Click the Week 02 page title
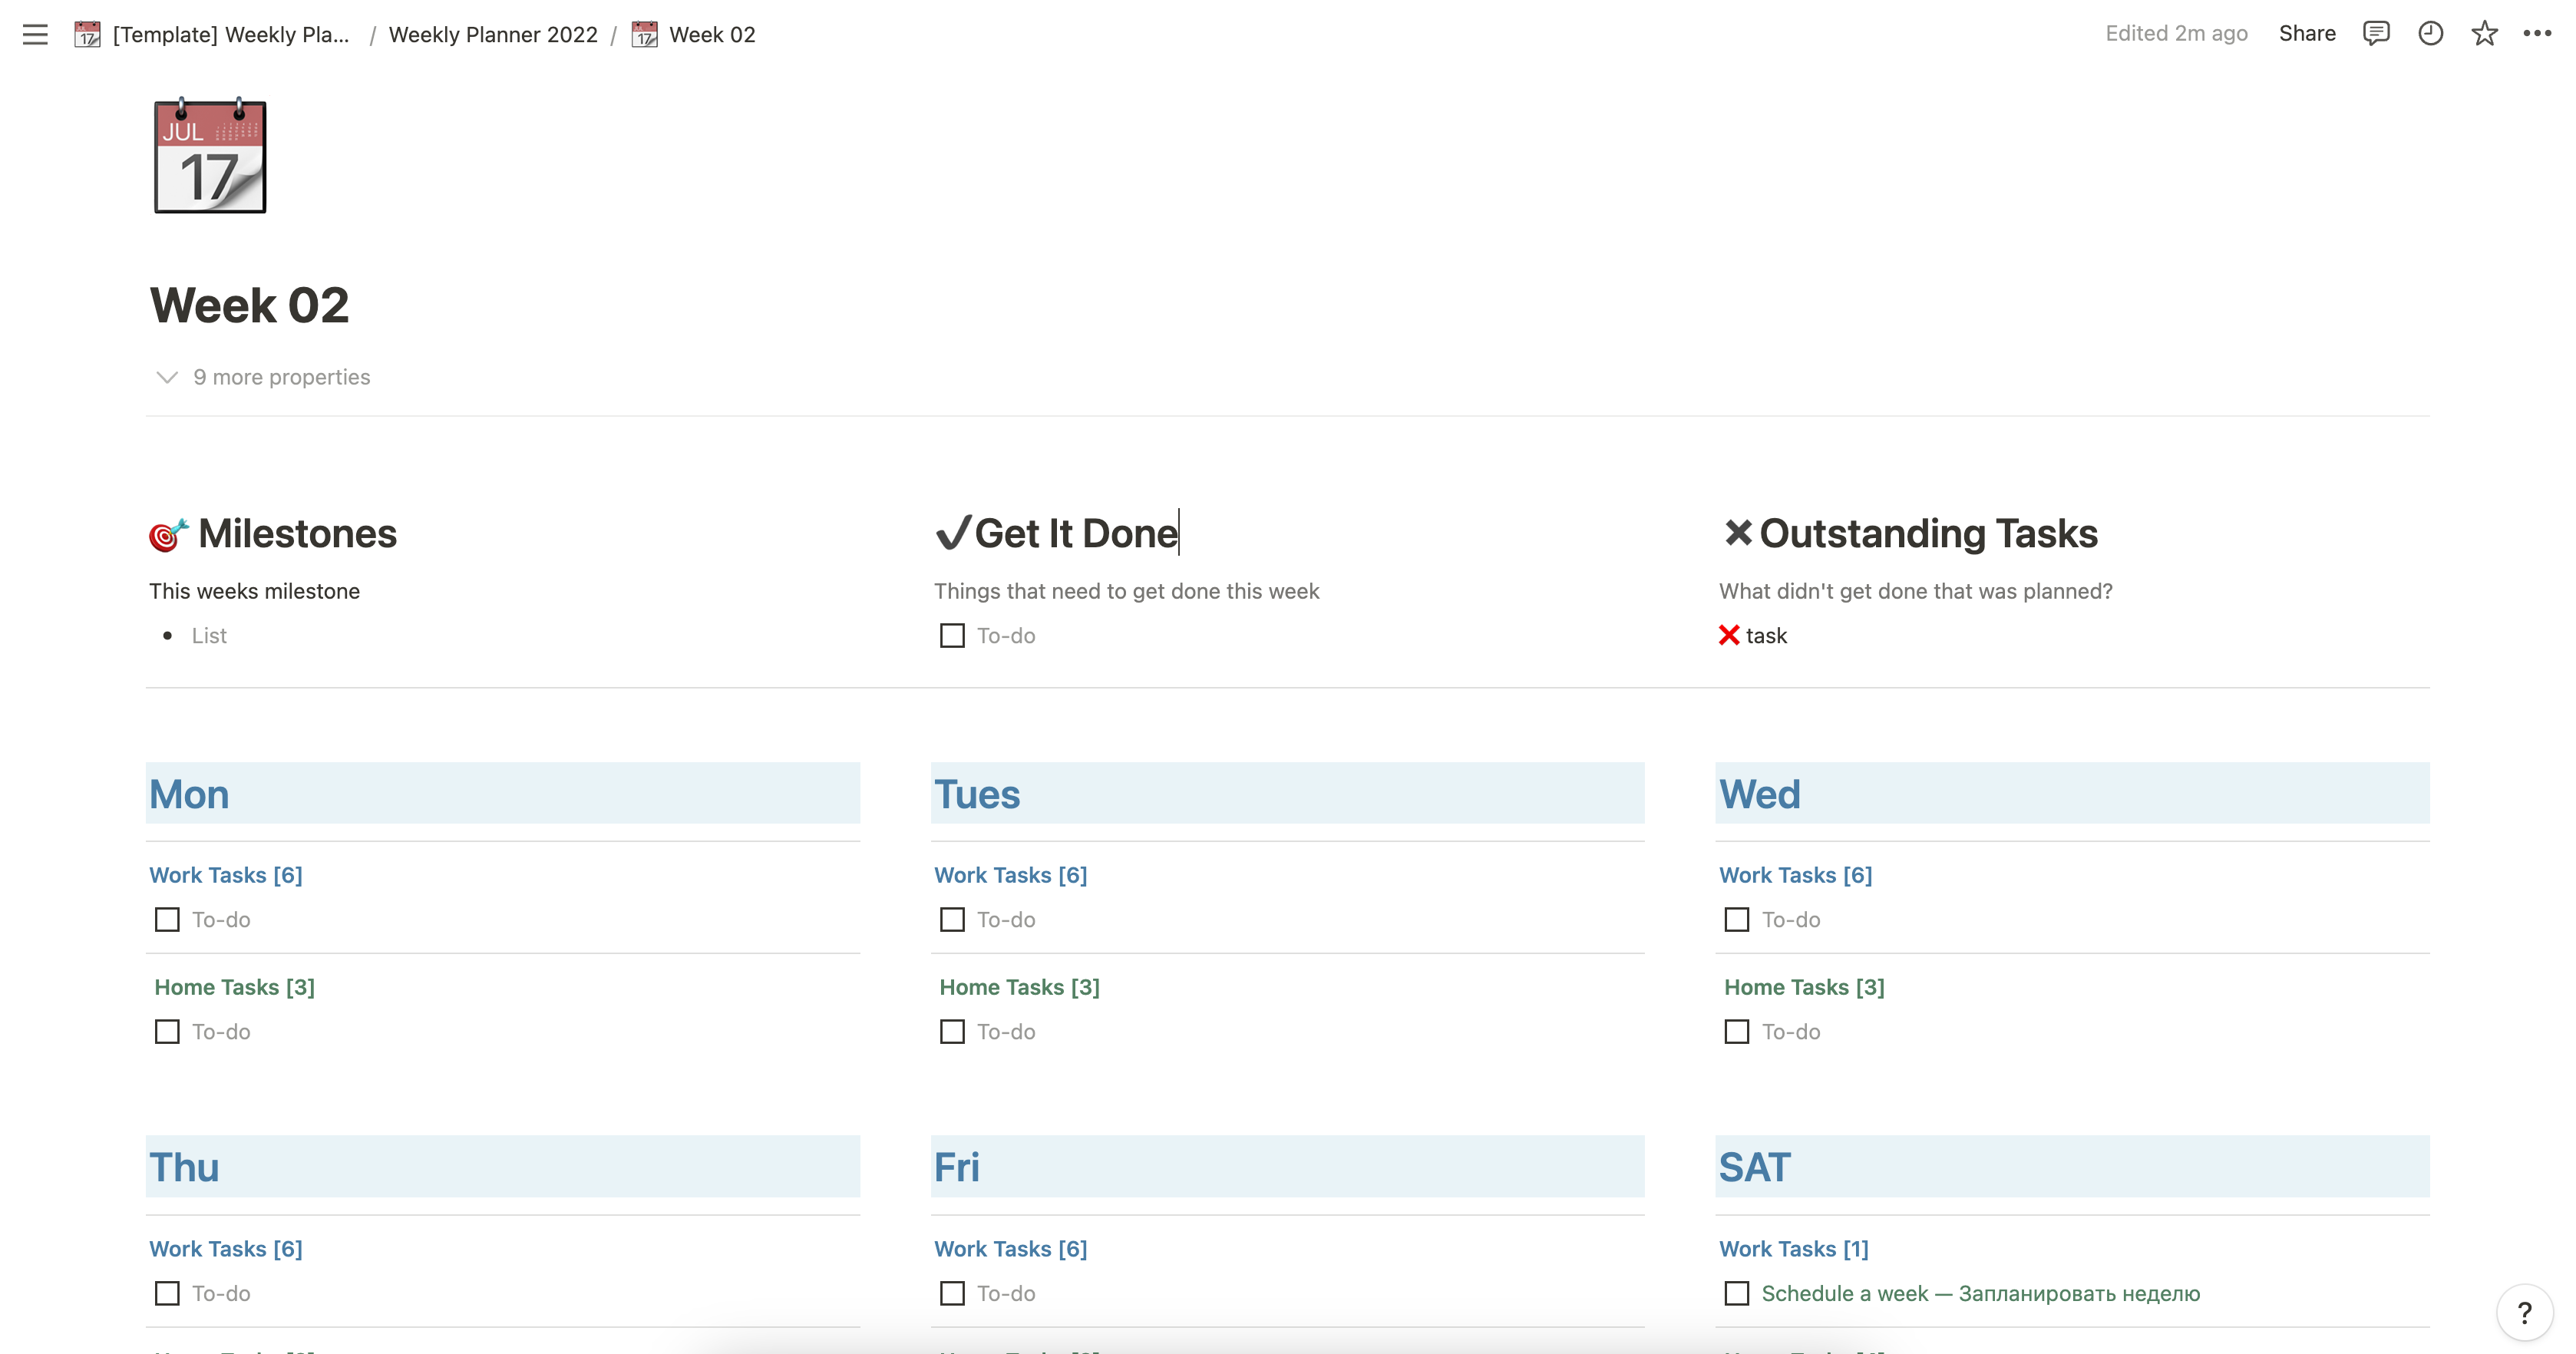Image resolution: width=2576 pixels, height=1354 pixels. click(249, 305)
